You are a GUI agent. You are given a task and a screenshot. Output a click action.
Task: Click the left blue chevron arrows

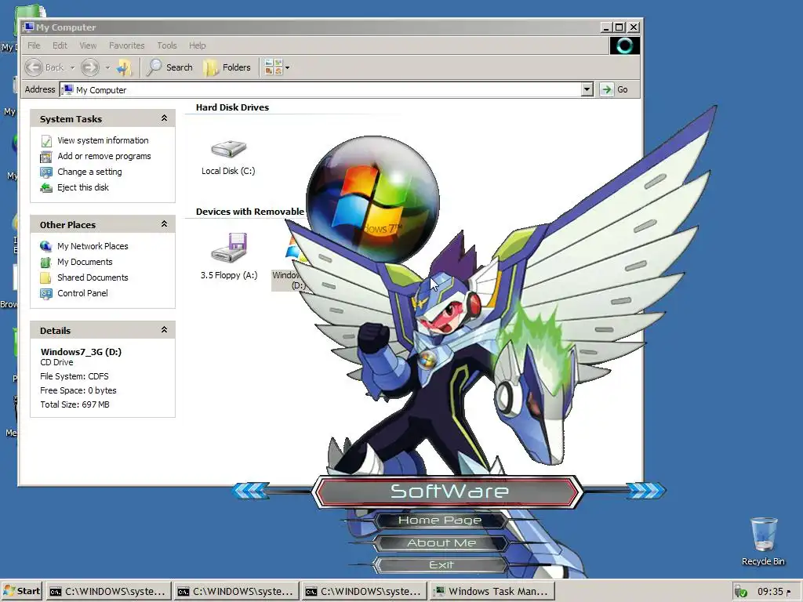coord(251,491)
